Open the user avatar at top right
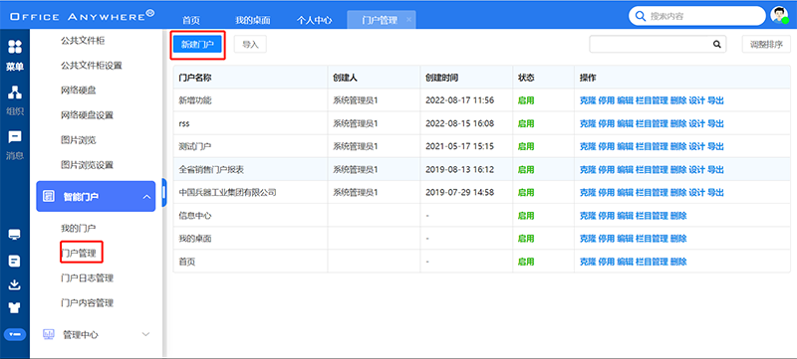Image resolution: width=797 pixels, height=359 pixels. [779, 15]
